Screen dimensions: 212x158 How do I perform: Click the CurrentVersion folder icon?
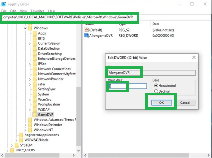(35, 43)
